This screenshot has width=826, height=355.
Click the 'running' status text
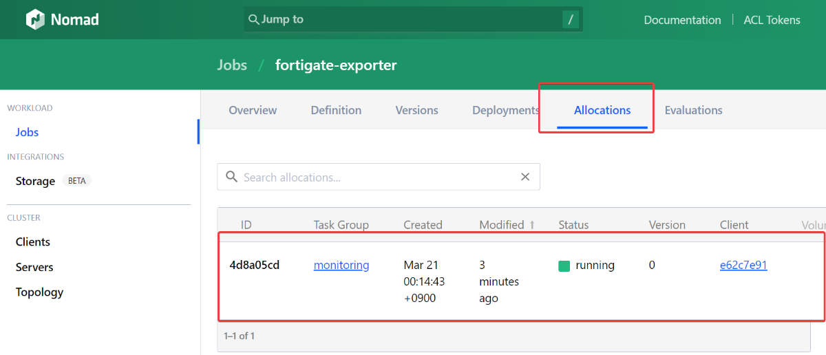[595, 265]
